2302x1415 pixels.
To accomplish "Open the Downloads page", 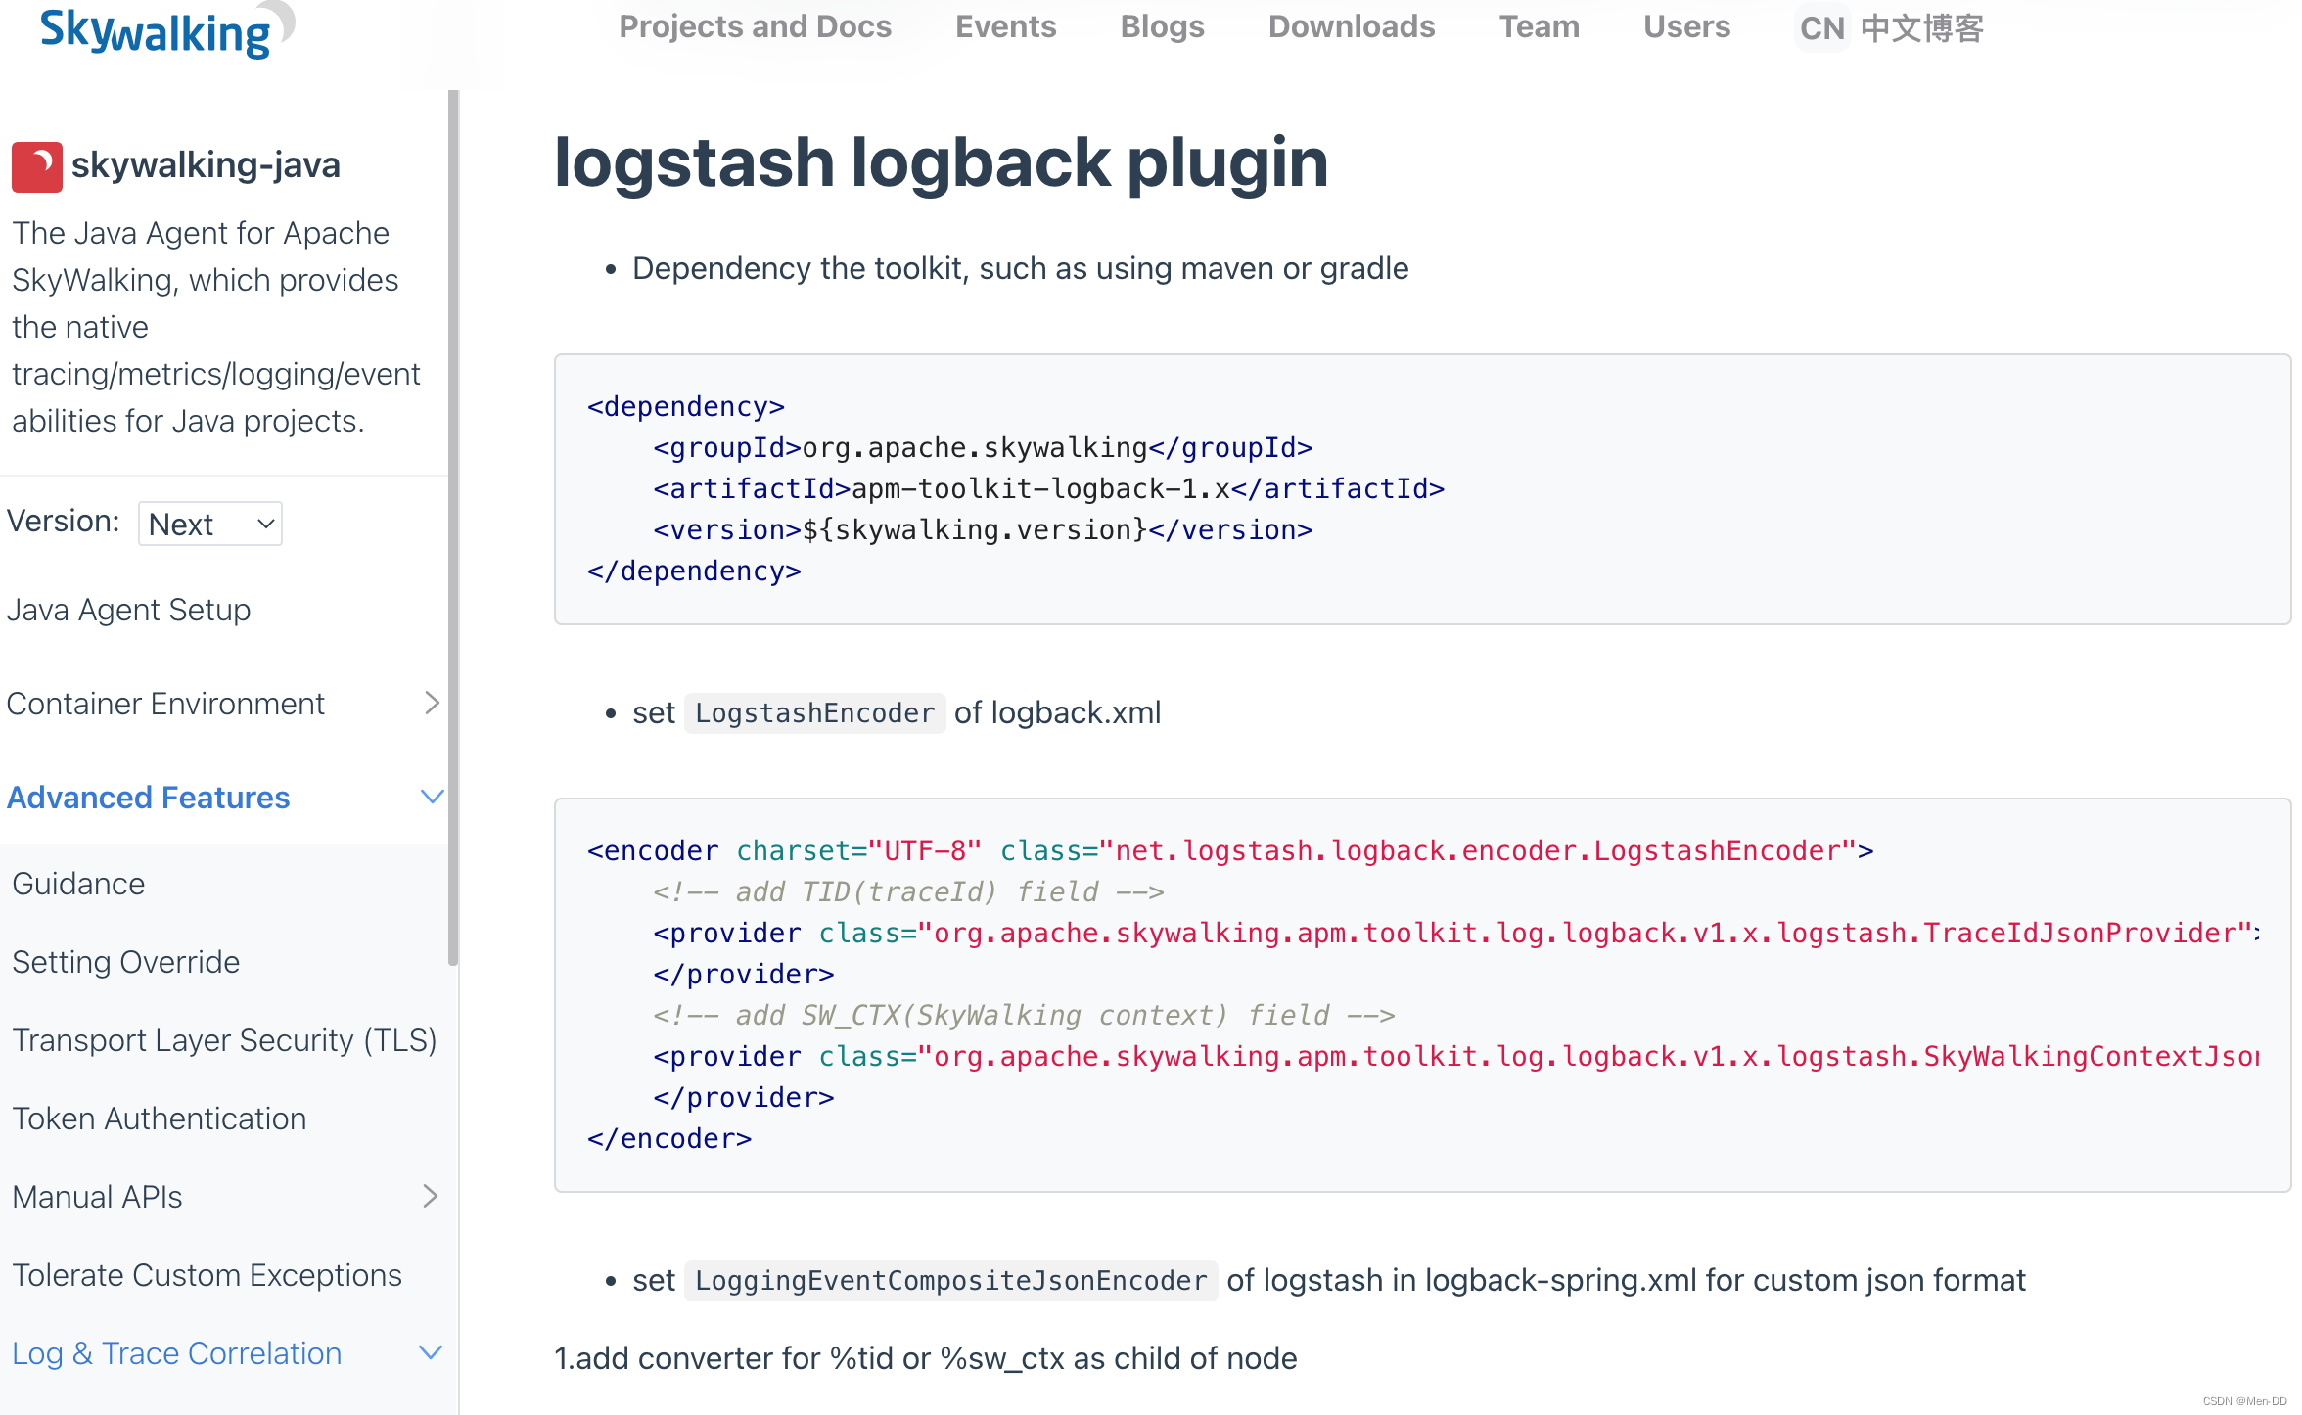I will [1351, 26].
